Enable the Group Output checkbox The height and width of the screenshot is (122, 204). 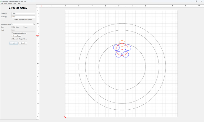point(12,36)
